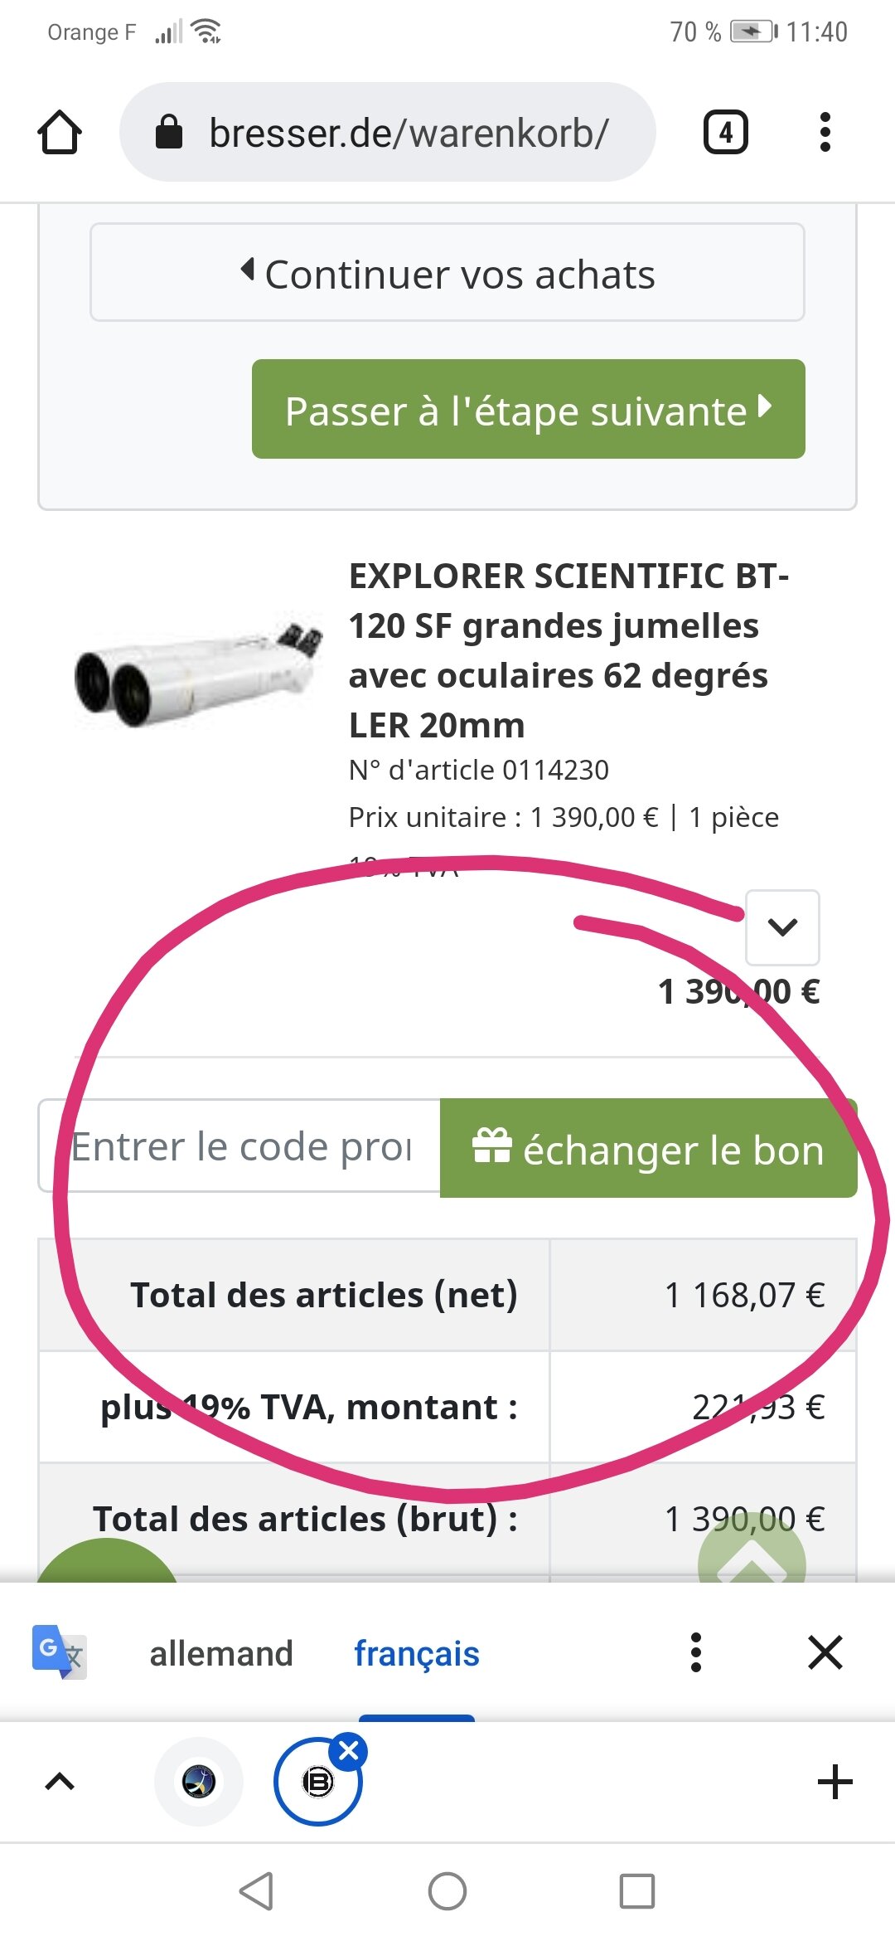Select allemand as translation language
This screenshot has height=1941, width=895.
221,1653
